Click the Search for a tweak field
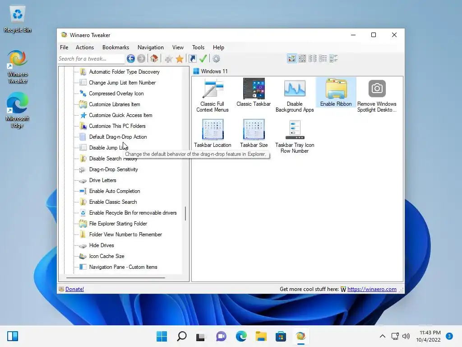Image resolution: width=462 pixels, height=347 pixels. (x=91, y=59)
